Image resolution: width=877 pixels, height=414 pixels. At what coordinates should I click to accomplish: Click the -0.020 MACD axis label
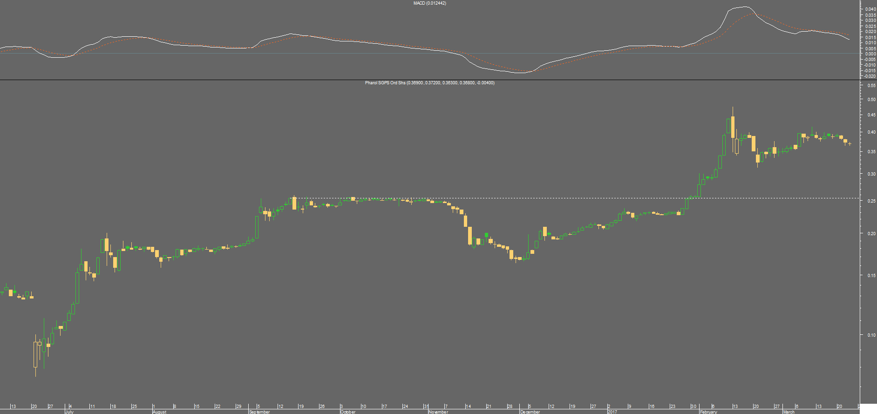tap(870, 76)
